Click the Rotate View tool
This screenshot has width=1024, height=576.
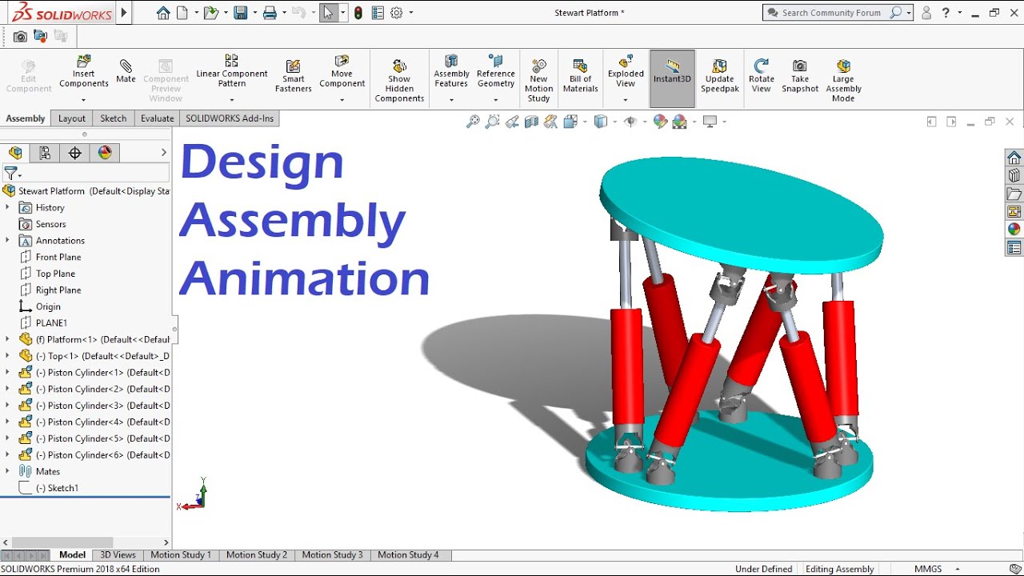point(762,75)
